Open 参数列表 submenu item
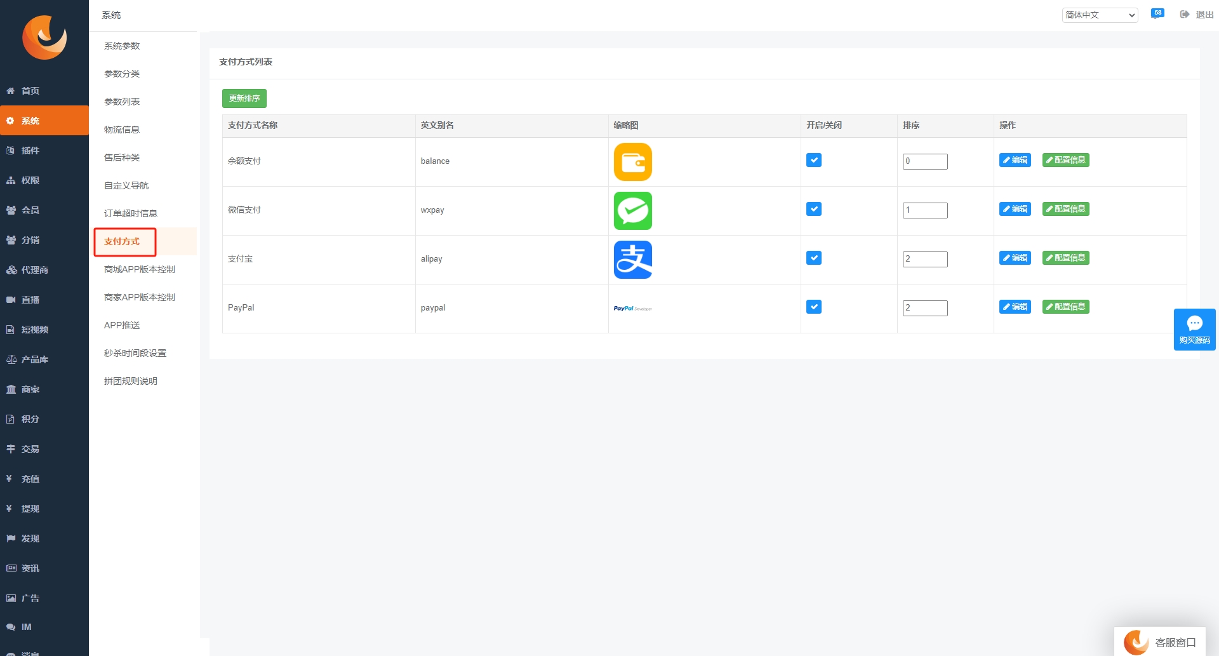1219x656 pixels. click(122, 102)
